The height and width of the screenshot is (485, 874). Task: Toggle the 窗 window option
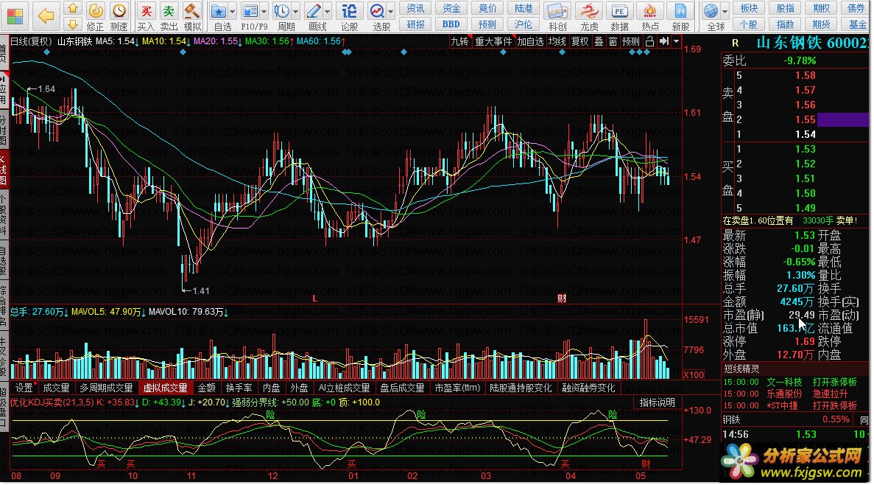point(613,41)
